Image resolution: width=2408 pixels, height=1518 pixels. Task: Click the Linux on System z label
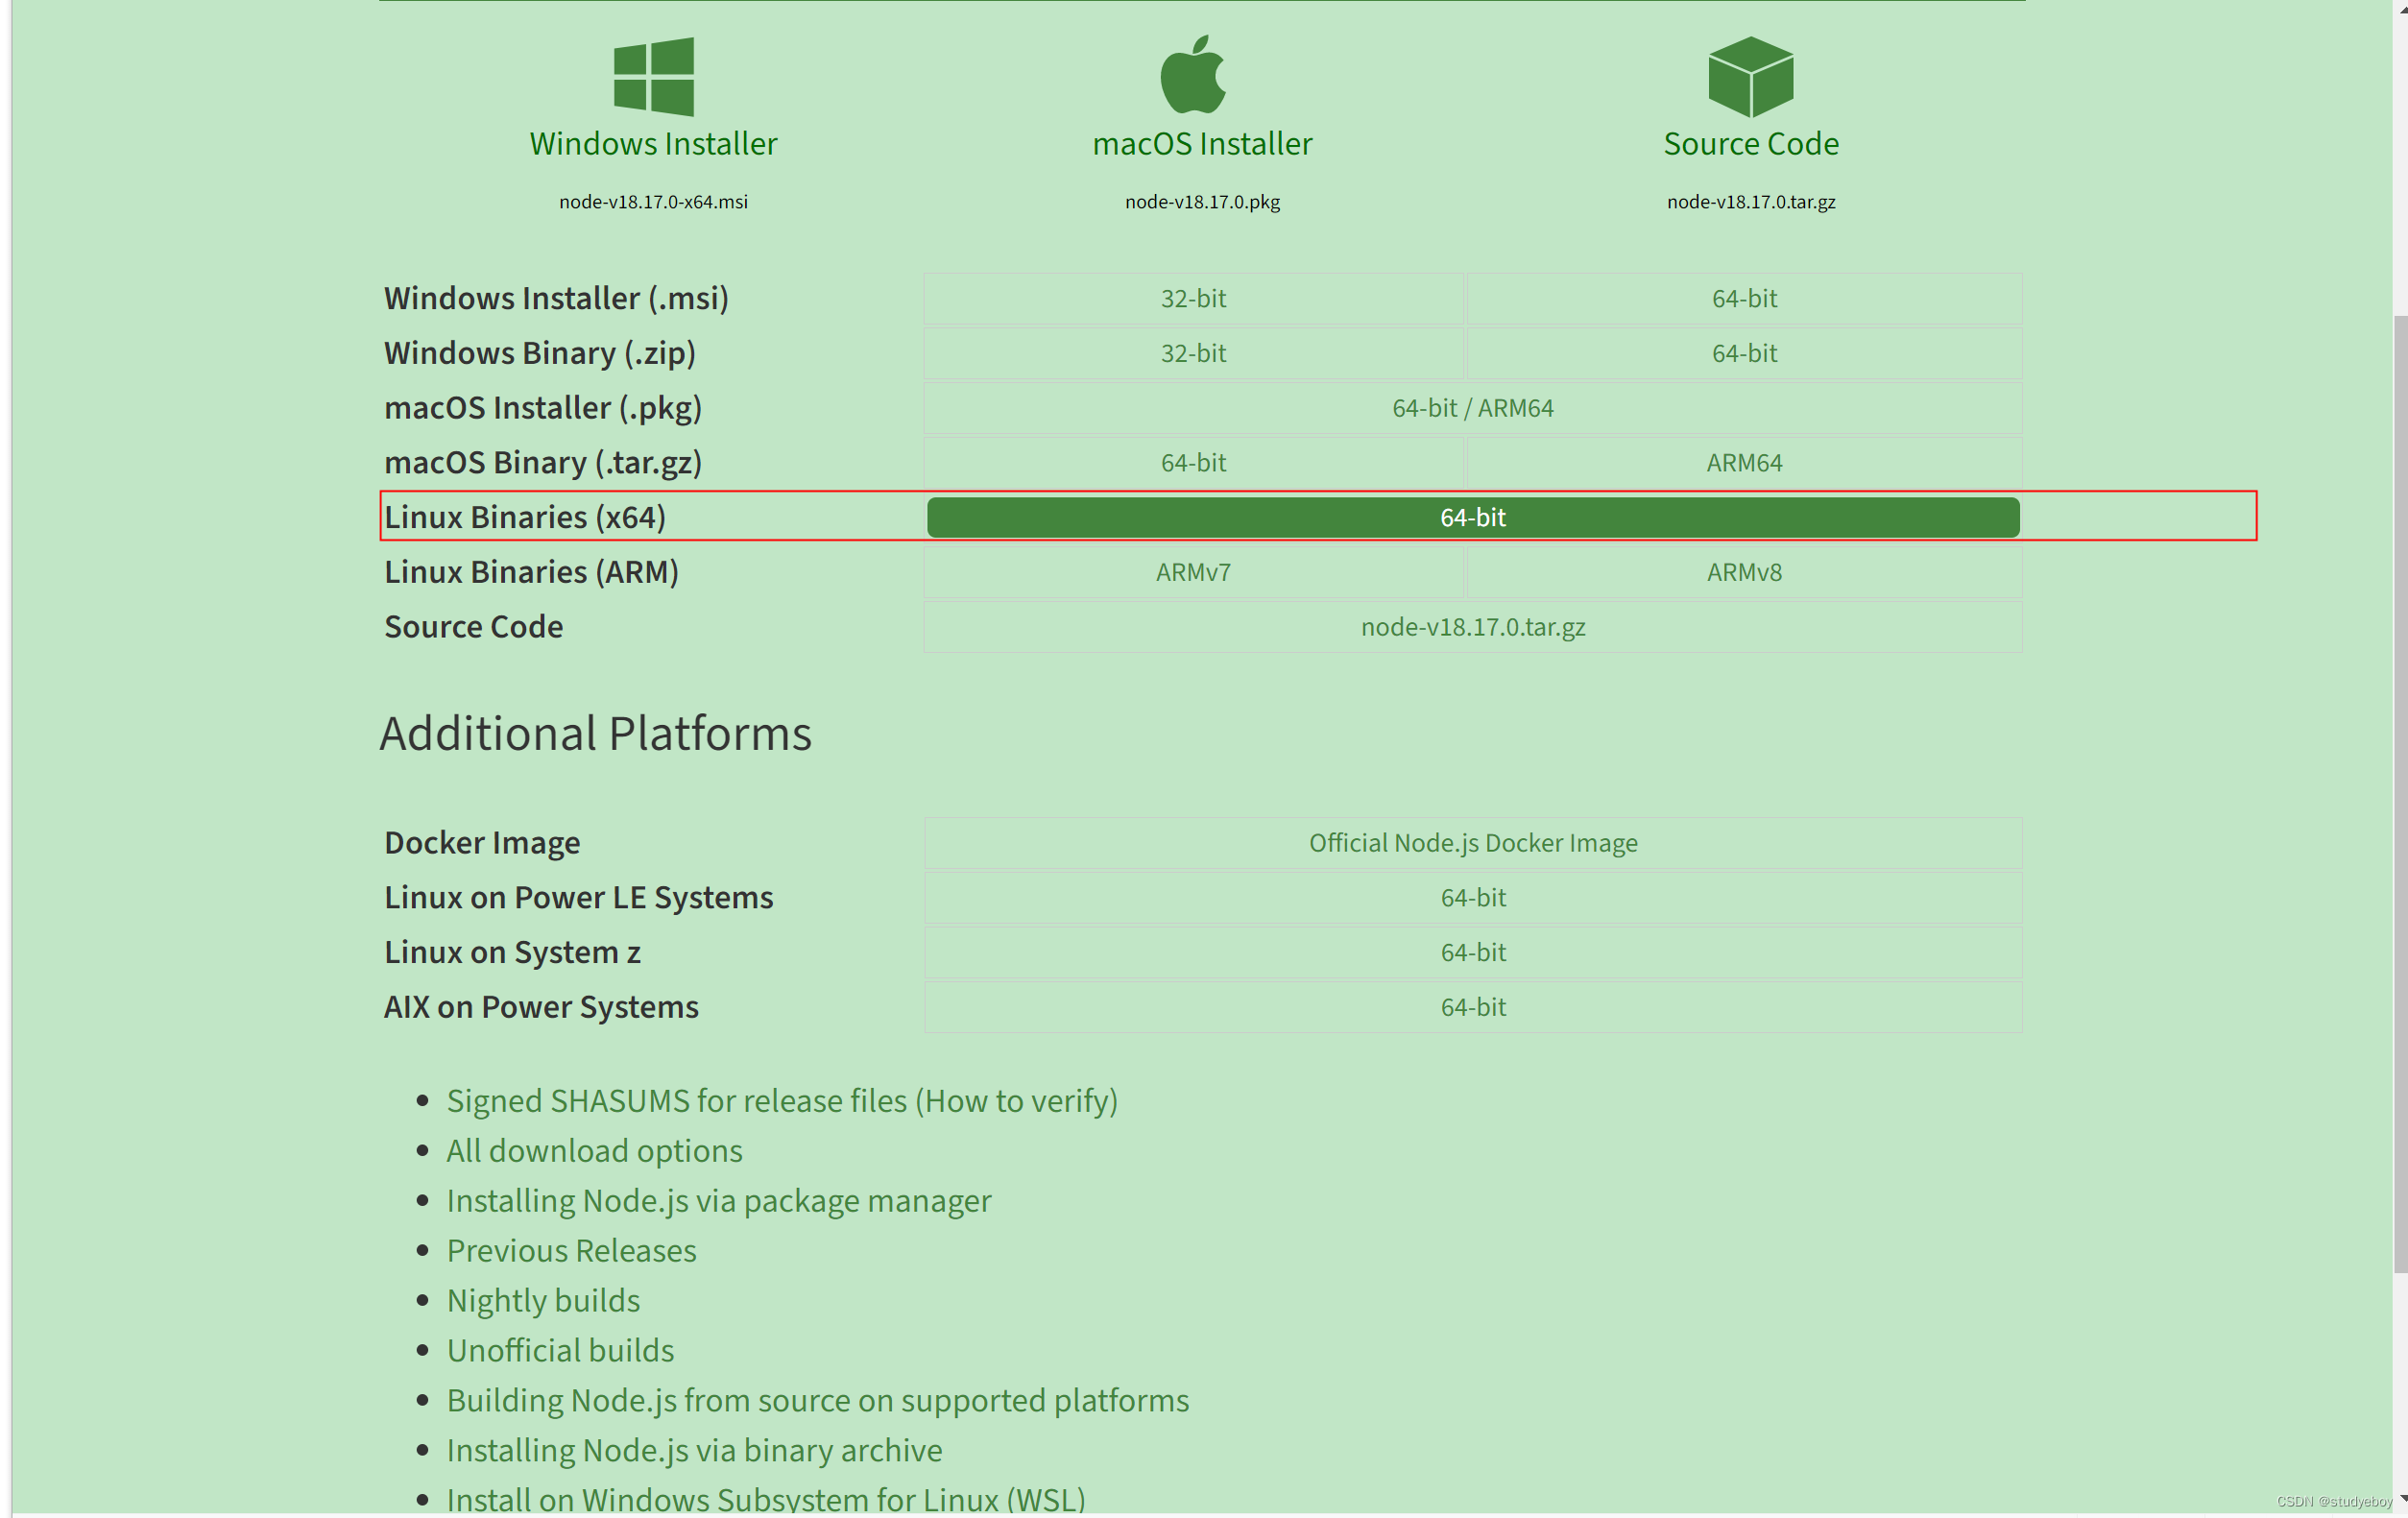click(x=512, y=953)
